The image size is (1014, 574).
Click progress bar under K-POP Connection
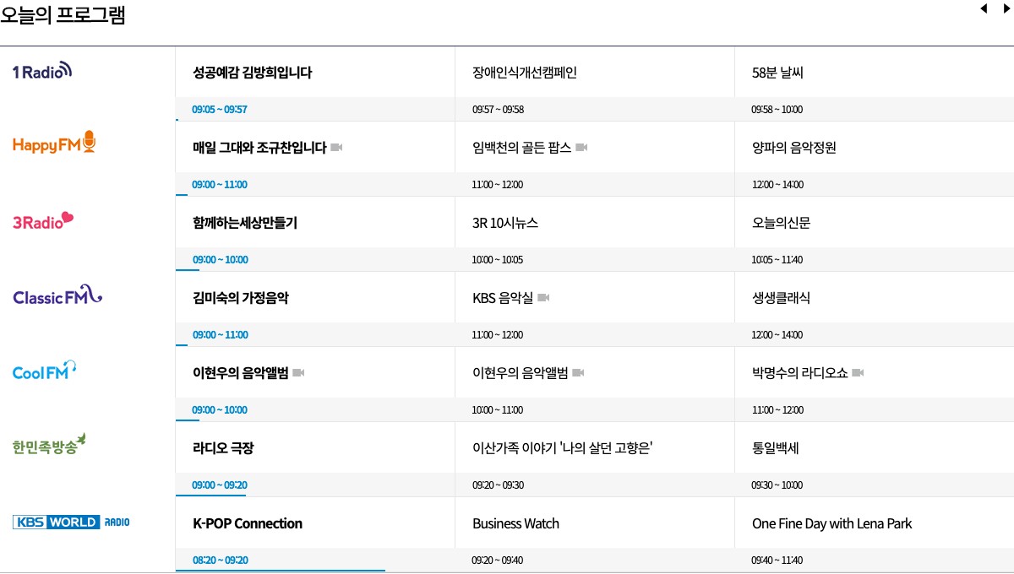tap(281, 571)
